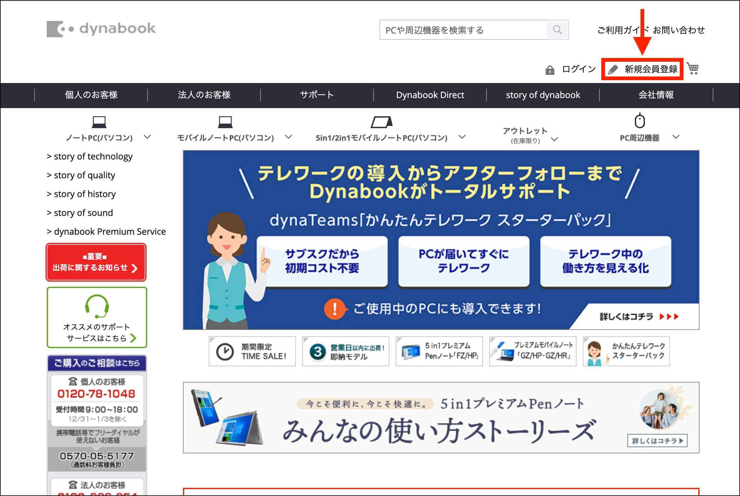
Task: Click the search magnifier button
Action: 557,30
